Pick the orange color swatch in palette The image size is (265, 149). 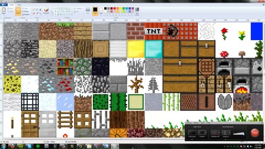118,8
